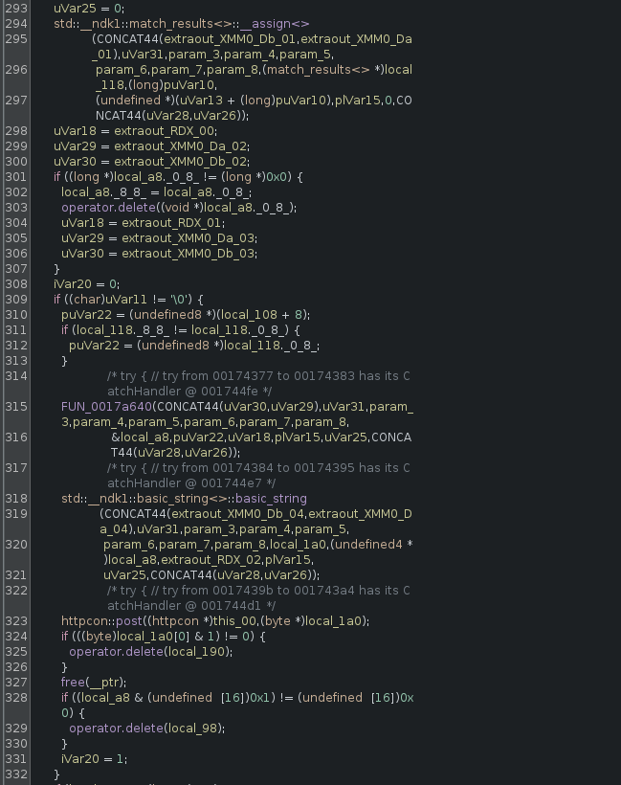Click closing brace on line 307
621x785 pixels.
pyautogui.click(x=56, y=269)
